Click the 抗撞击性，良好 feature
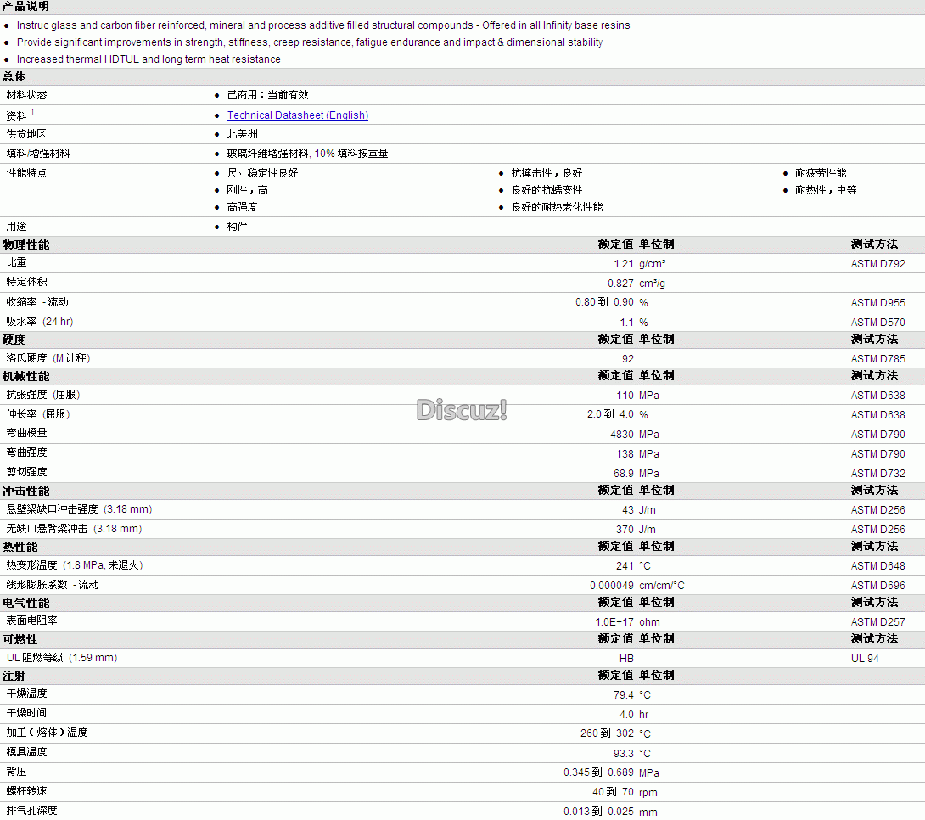Screen dimensions: 925x820 (x=547, y=173)
